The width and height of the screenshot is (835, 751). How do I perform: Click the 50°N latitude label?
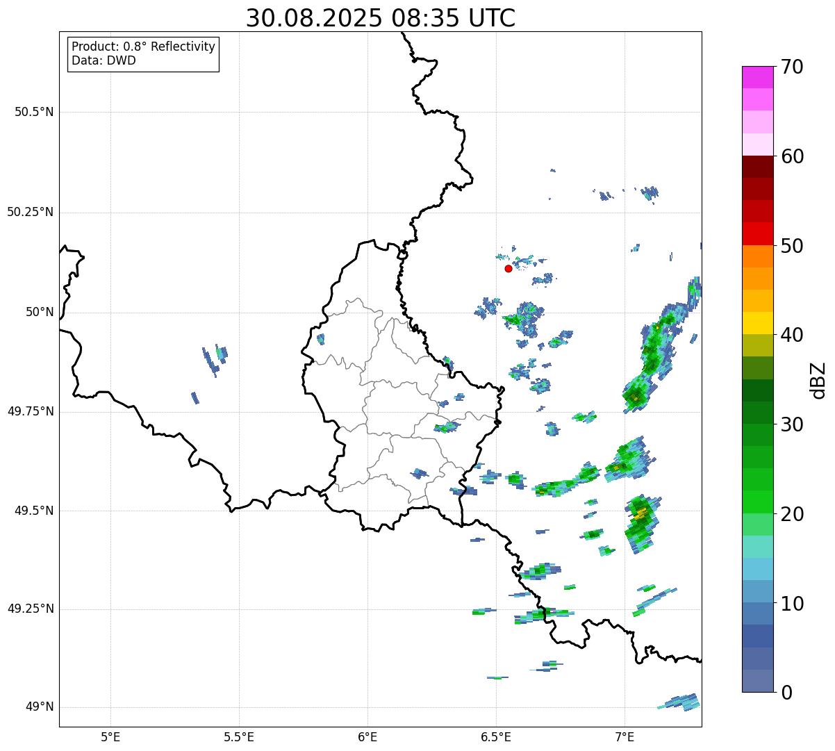coord(40,312)
